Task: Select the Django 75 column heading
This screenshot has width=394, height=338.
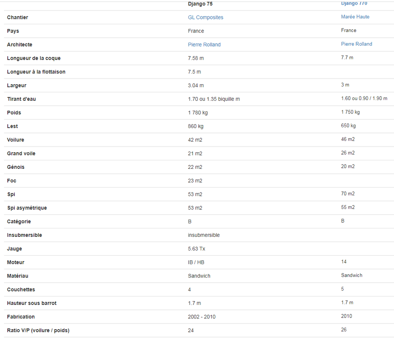Action: pyautogui.click(x=200, y=4)
